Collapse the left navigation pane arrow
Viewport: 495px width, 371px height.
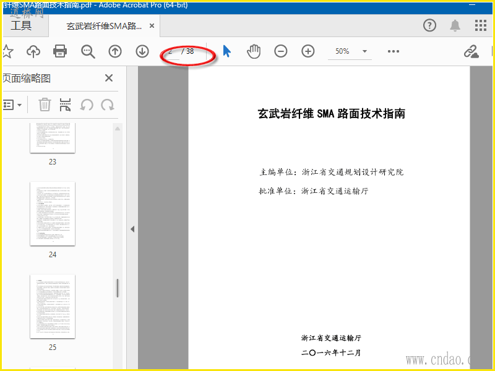[x=132, y=229]
